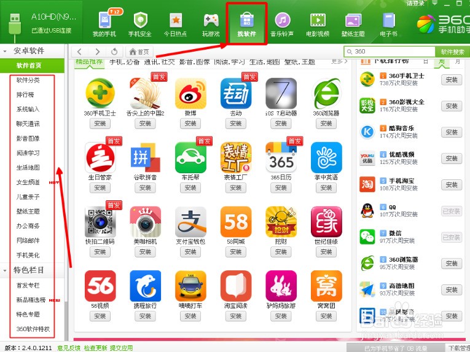Go back using the left arrow button
470x352 pixels.
tap(80, 52)
